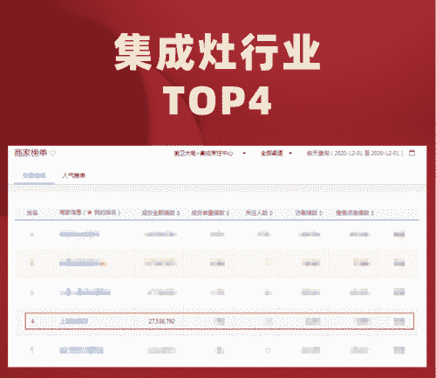Expand the 全部渠道 dropdown
Screen dimensions: 436x378
[x=276, y=153]
